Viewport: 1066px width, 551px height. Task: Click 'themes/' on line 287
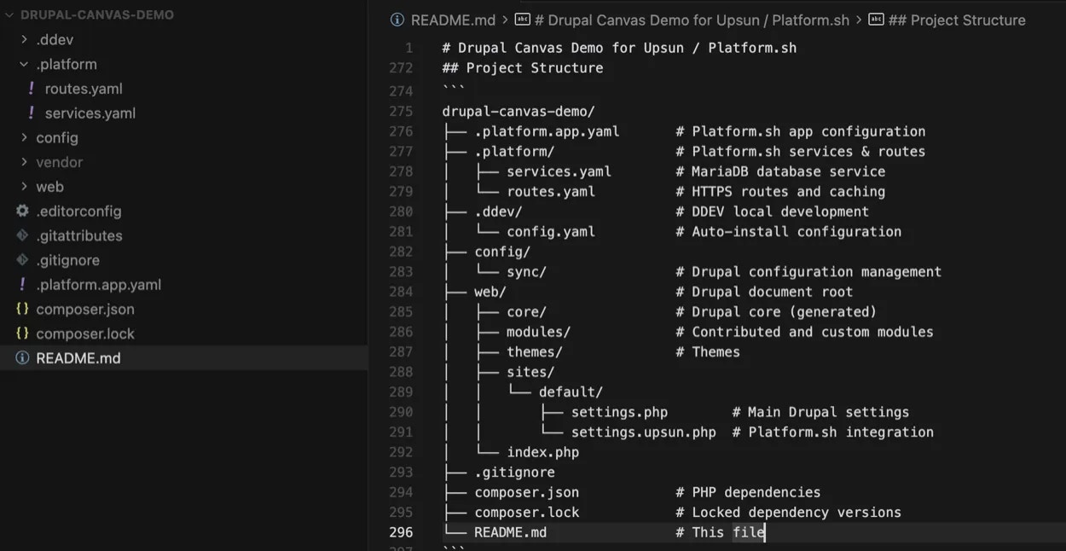(x=535, y=351)
